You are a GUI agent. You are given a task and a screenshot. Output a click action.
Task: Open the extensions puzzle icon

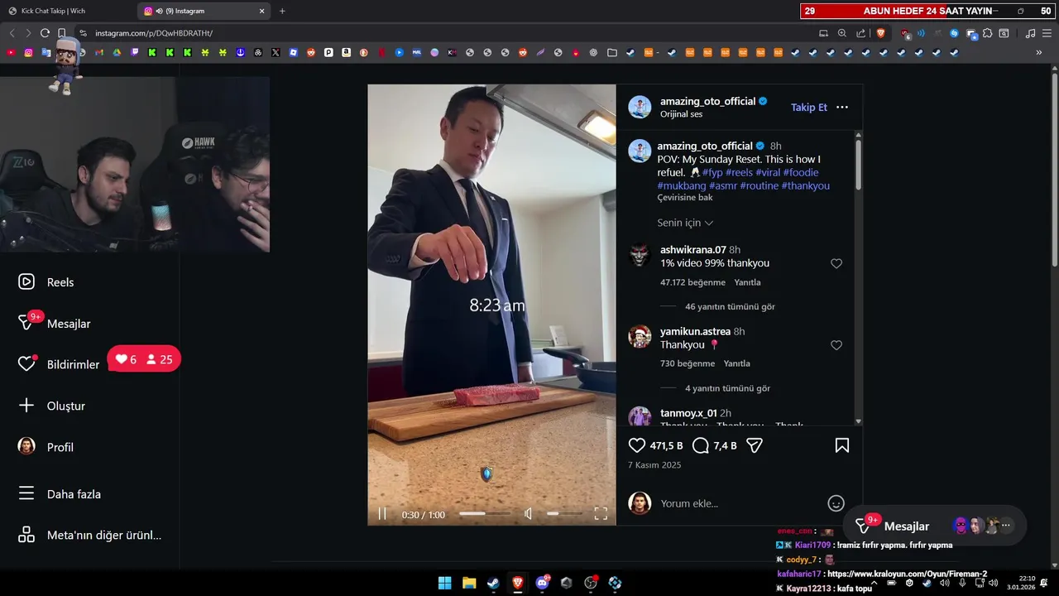pos(987,33)
